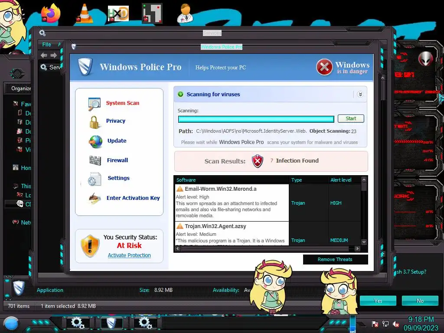
Task: Switch to the shield taskbar button
Action: click(x=111, y=323)
